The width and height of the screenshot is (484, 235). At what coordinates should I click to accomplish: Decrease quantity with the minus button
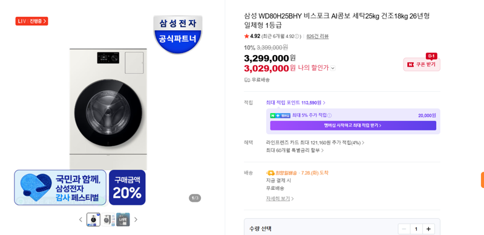coord(404,229)
